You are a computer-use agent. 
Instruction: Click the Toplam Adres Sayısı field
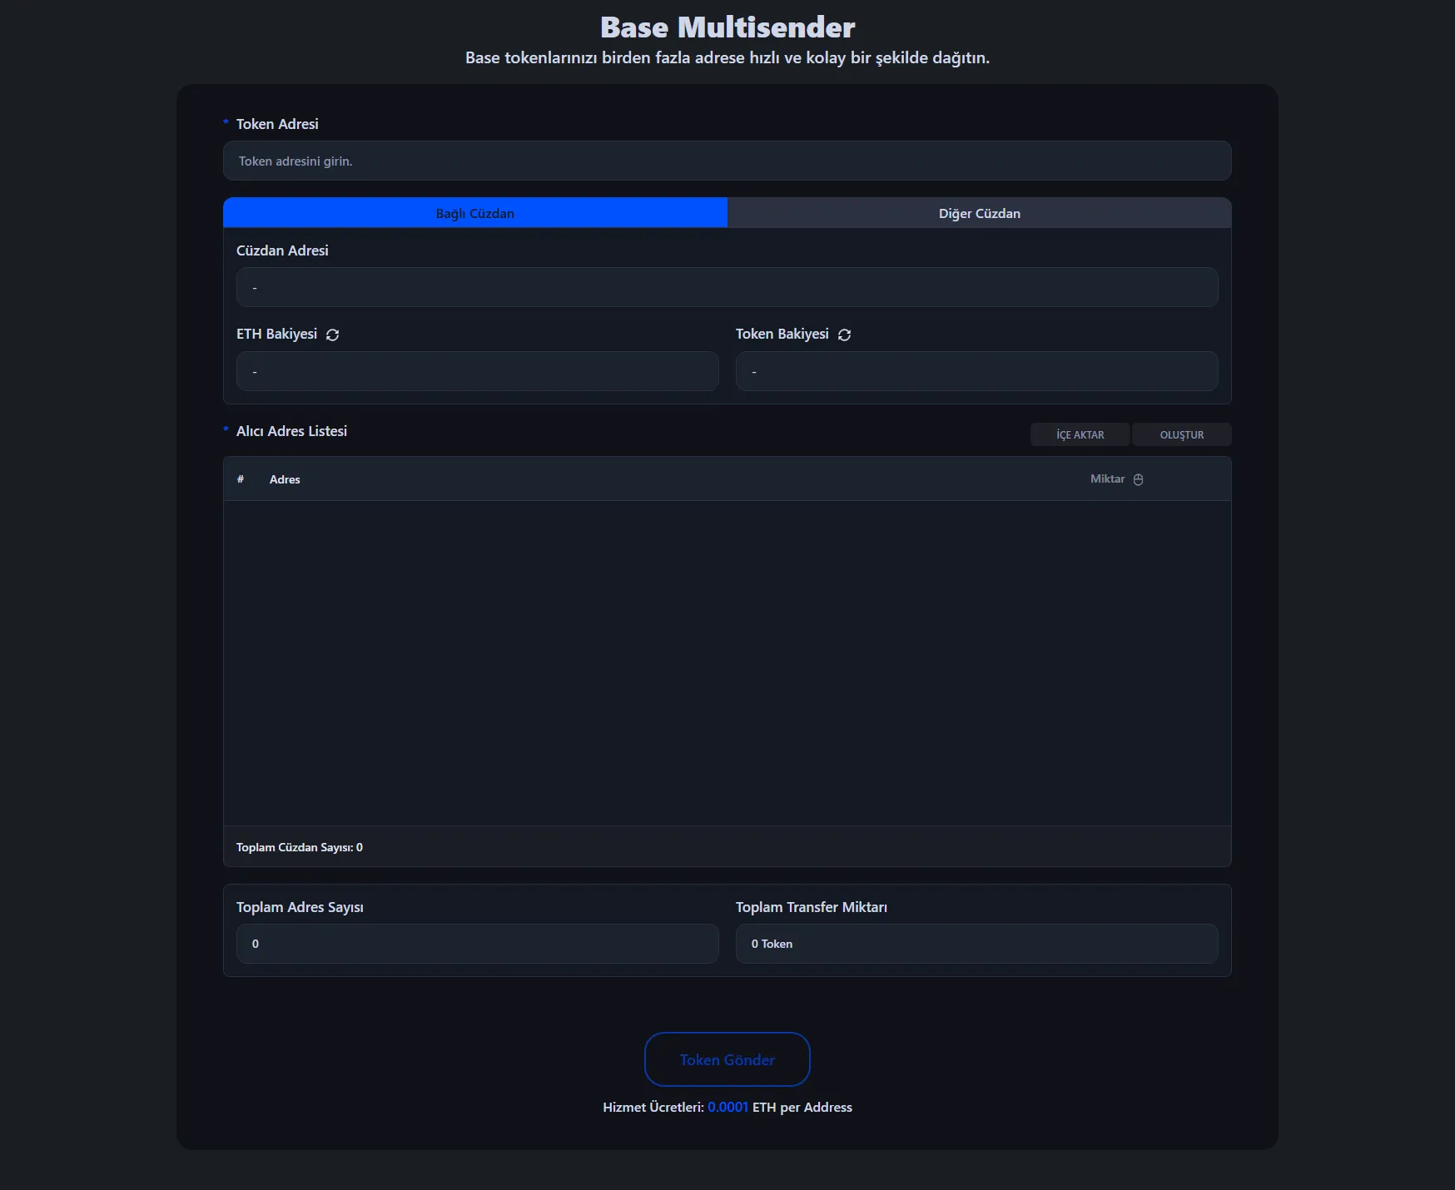coord(477,944)
